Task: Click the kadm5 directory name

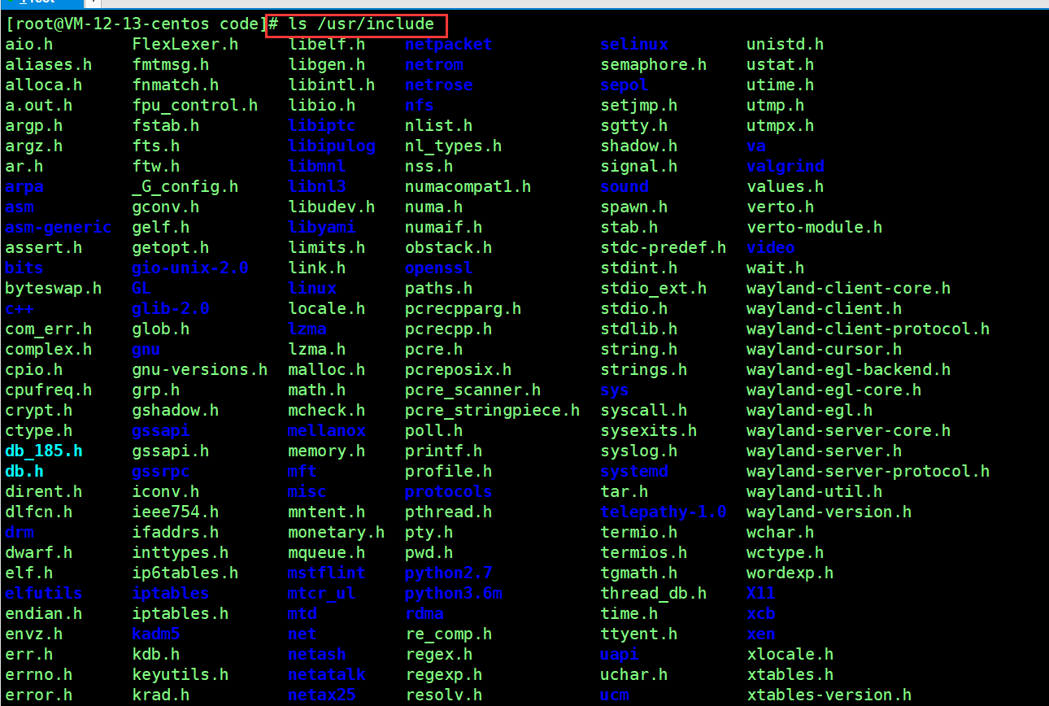Action: pyautogui.click(x=155, y=634)
